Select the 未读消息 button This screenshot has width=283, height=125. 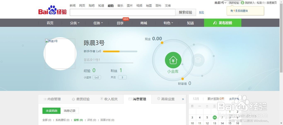[x=52, y=111]
